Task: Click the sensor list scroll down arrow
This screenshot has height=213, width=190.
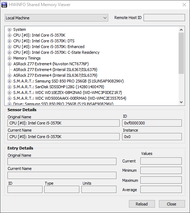Action: point(181,102)
